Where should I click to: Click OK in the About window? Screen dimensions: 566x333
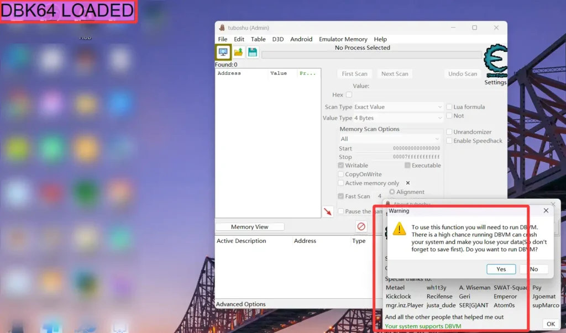[551, 324]
